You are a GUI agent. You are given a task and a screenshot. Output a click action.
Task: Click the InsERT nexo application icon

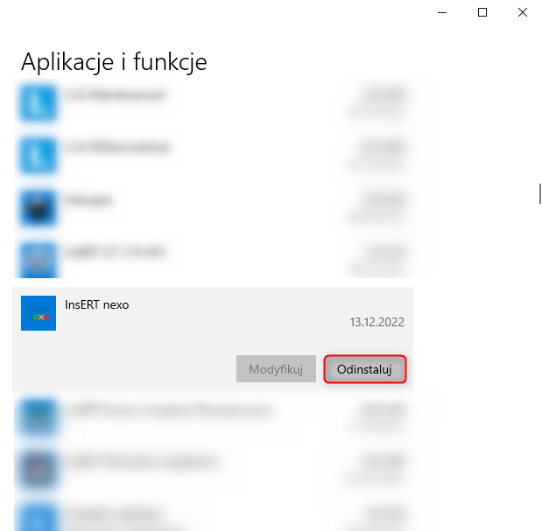point(39,313)
